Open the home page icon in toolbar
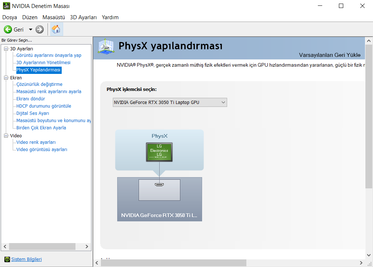The height and width of the screenshot is (267, 373). click(x=56, y=29)
